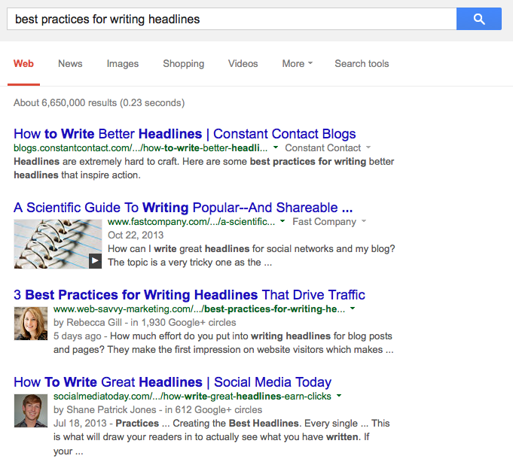Click the 'by Rebecca Gill' author link
Image resolution: width=513 pixels, height=471 pixels.
click(87, 322)
